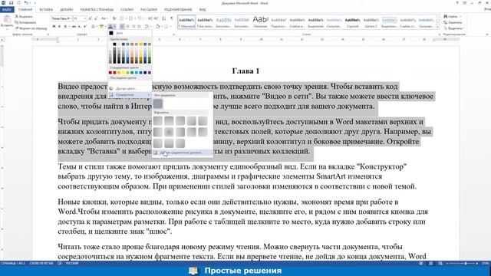Viewport: 491px width, 276px height.
Task: Click the text effects icon
Action: 93,27
